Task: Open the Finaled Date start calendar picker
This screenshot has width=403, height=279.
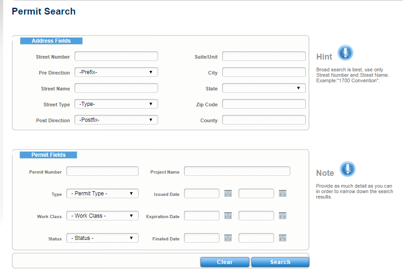Action: (x=228, y=238)
